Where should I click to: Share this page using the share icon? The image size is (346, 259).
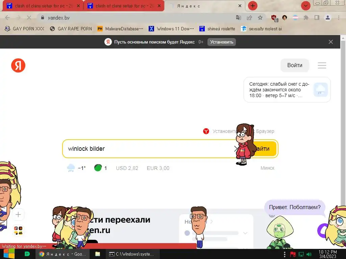[249, 18]
